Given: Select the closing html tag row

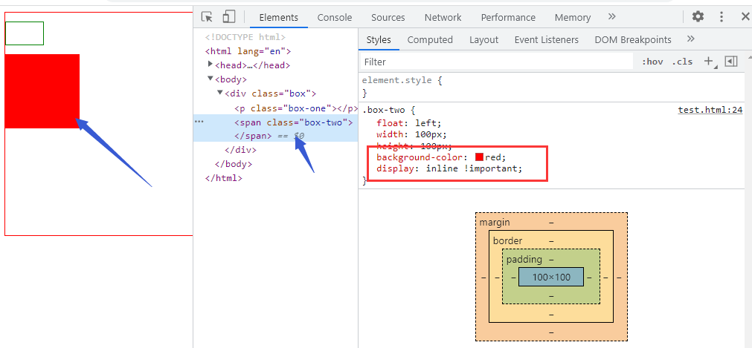Looking at the screenshot, I should [x=223, y=178].
